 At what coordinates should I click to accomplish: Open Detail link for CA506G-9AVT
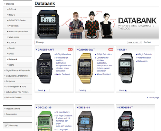81,91
